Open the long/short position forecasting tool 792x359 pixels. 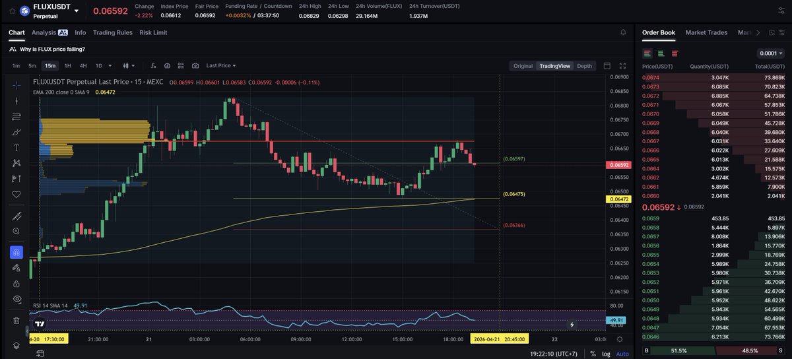pos(16,179)
